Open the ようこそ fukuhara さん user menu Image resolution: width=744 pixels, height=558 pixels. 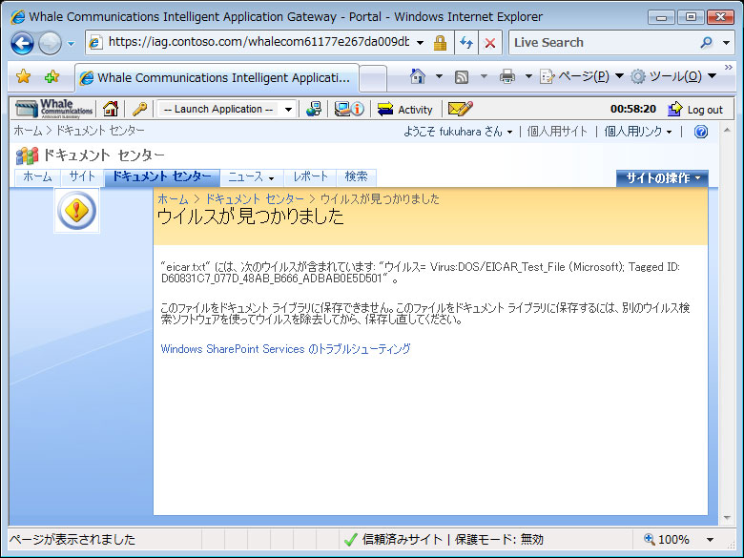[x=458, y=132]
